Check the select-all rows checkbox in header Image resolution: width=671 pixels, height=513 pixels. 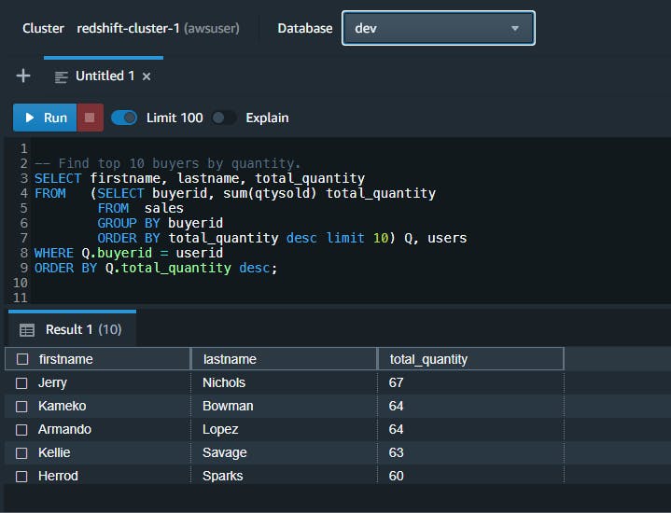21,359
